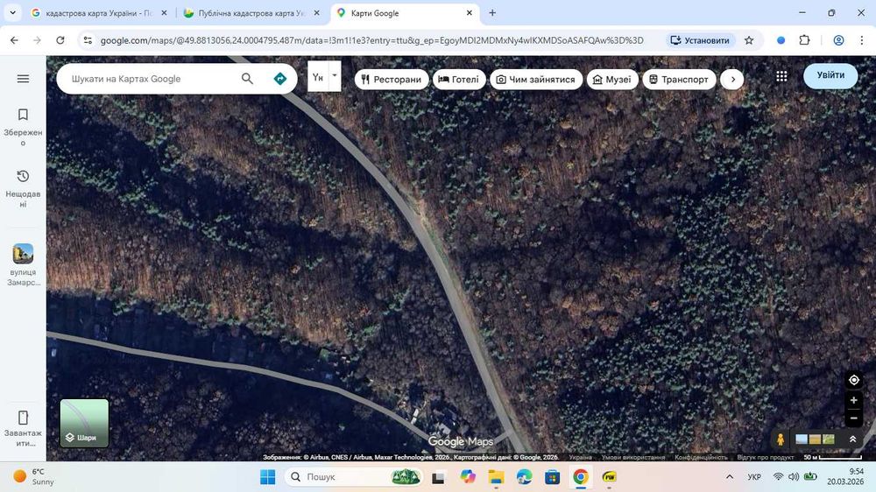Go back to the previous page
The image size is (876, 492).
point(15,40)
